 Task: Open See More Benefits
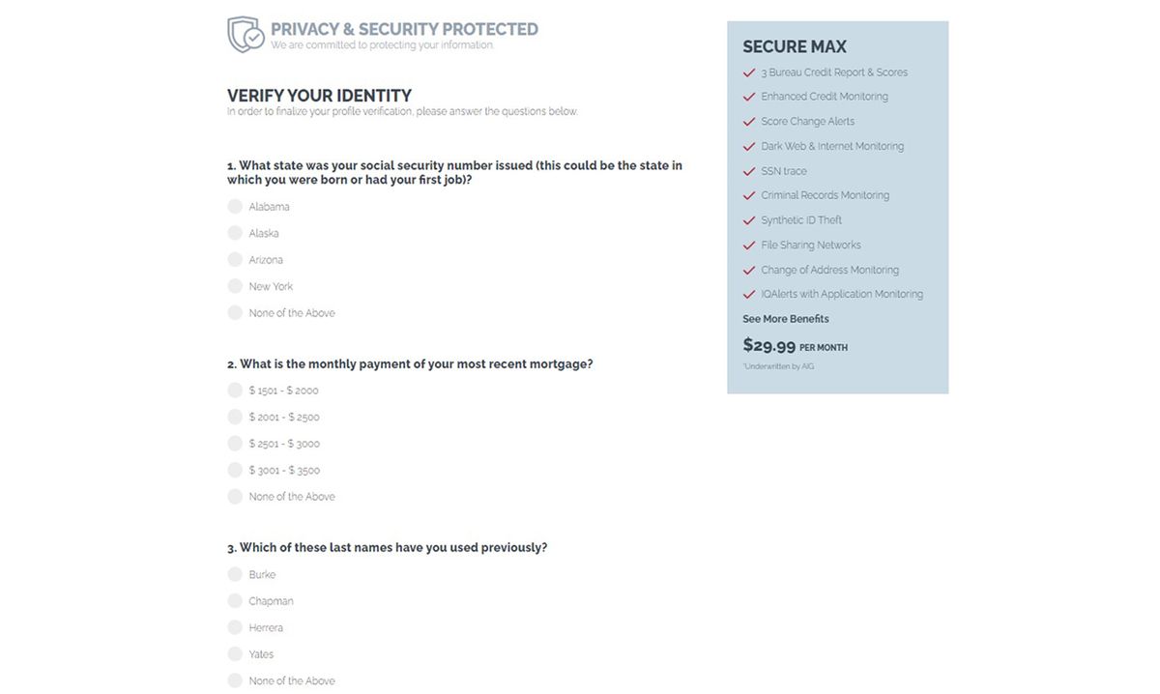[x=786, y=318]
